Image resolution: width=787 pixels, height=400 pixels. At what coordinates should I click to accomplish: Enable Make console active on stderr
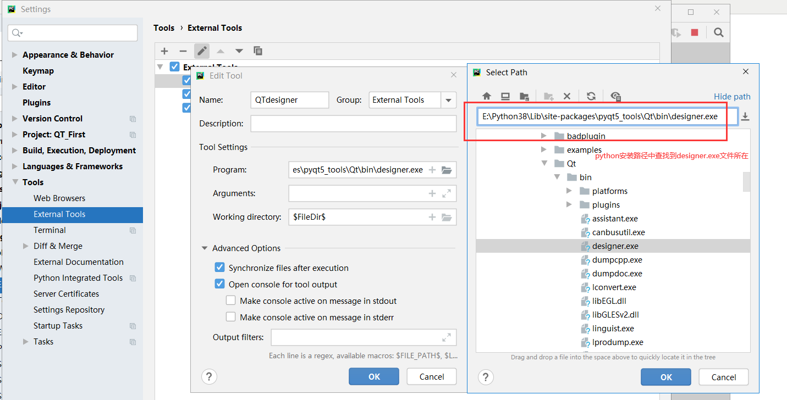tap(231, 317)
